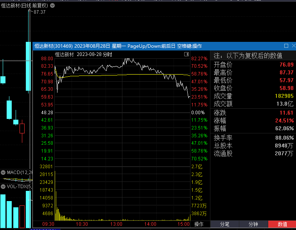Screen dimensions: 296x230
Task: Expand the MACD indicator options arrow
Action: click(3, 172)
